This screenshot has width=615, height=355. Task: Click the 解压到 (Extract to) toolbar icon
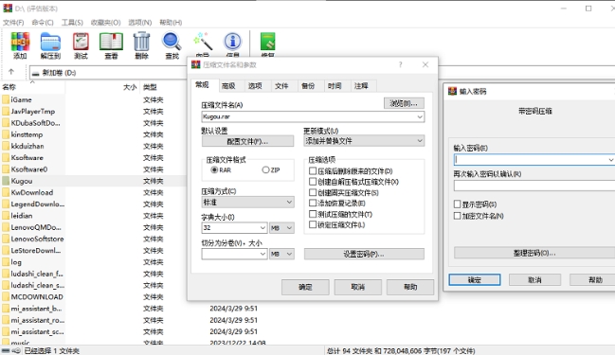coord(50,42)
